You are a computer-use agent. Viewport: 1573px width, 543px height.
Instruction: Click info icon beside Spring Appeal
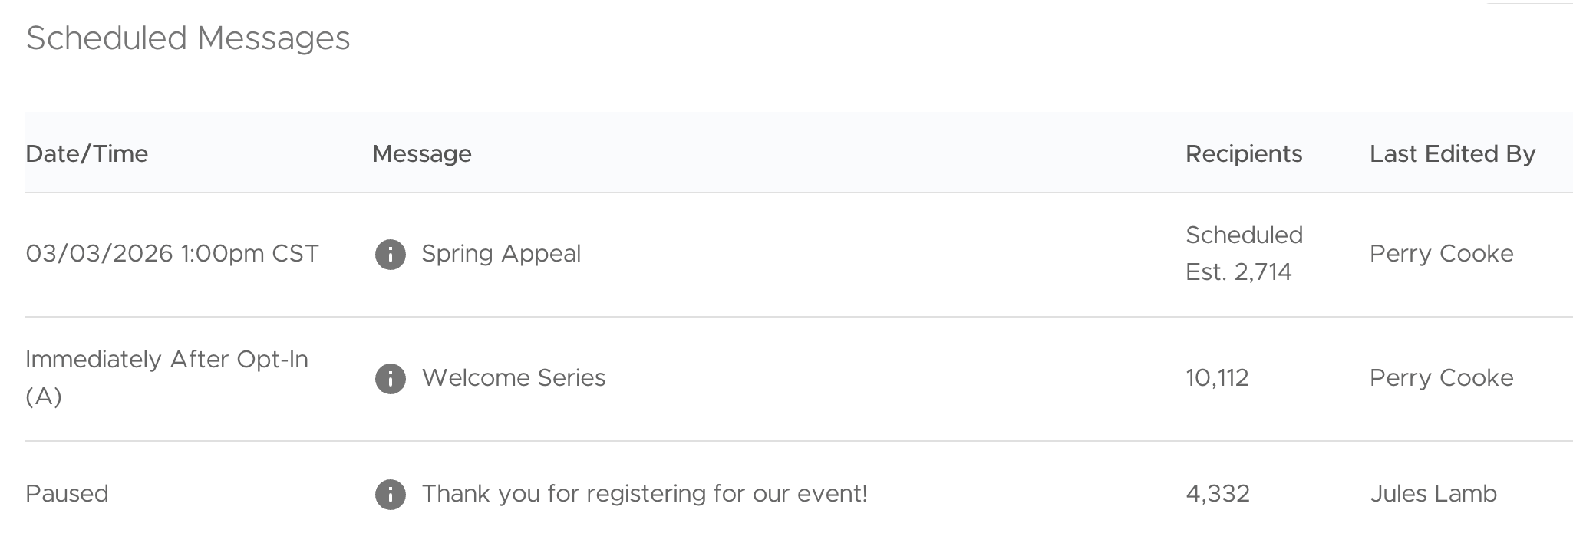(390, 254)
